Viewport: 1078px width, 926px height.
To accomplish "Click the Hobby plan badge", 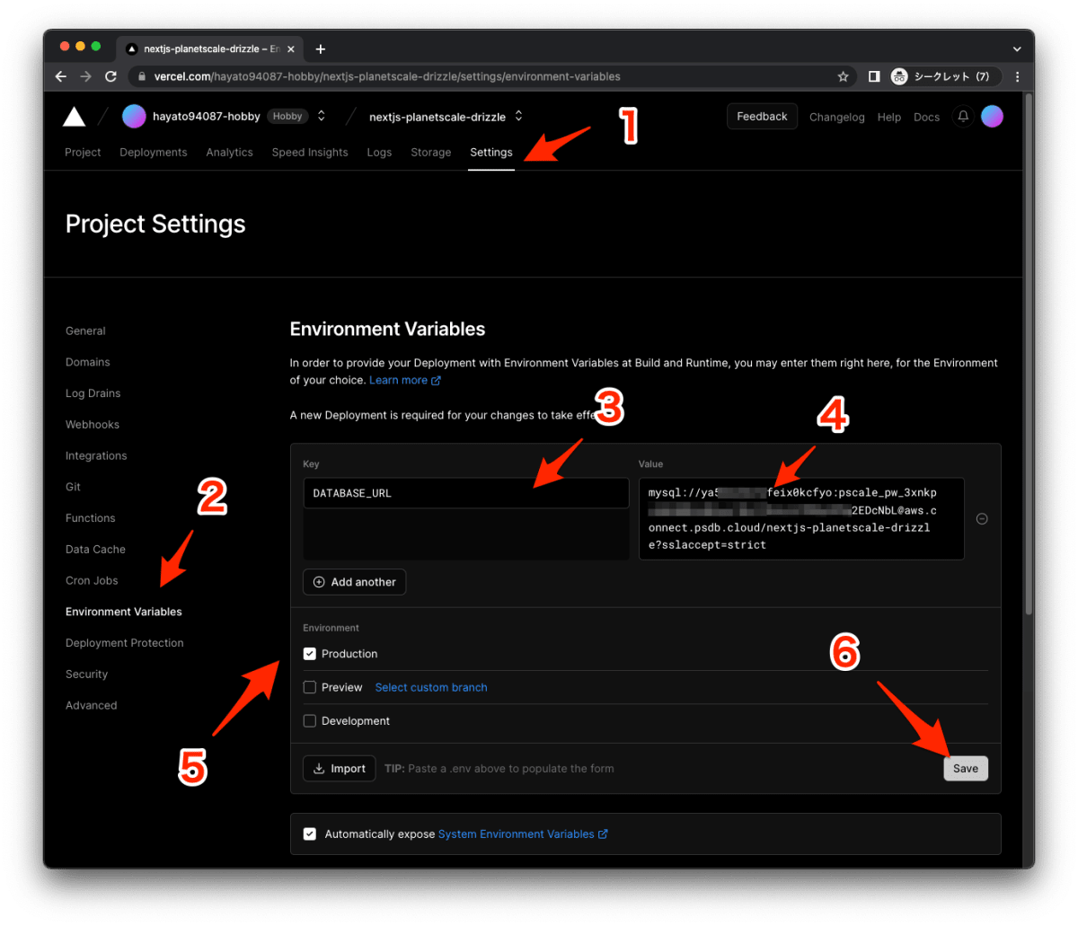I will coord(287,116).
